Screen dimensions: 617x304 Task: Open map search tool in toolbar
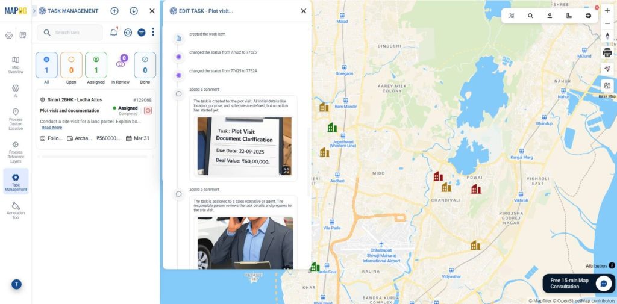tap(530, 16)
